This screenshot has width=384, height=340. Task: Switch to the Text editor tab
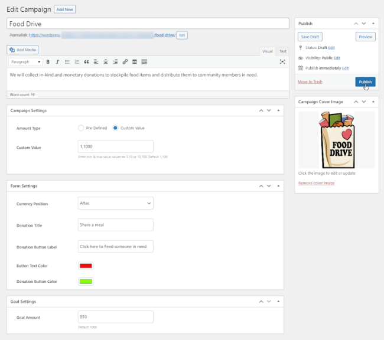tap(283, 51)
